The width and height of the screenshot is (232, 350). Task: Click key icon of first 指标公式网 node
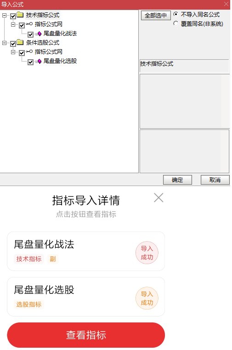(x=29, y=24)
